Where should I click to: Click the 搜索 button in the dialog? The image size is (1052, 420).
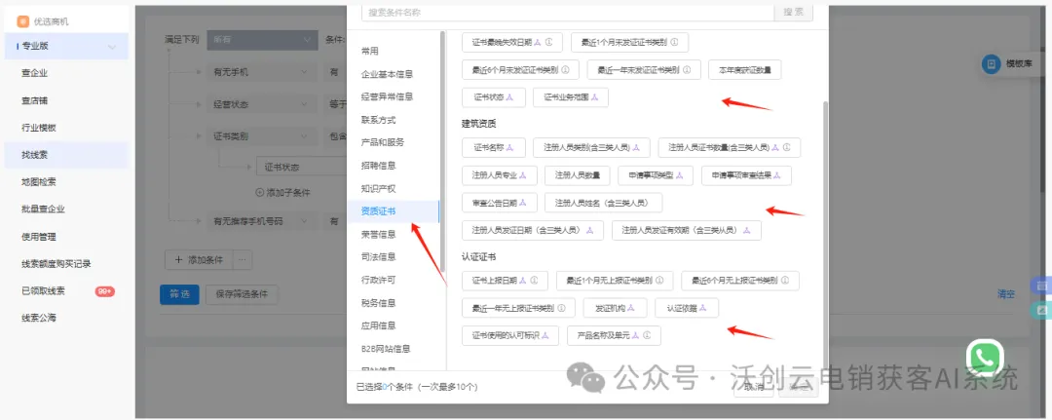[x=794, y=12]
